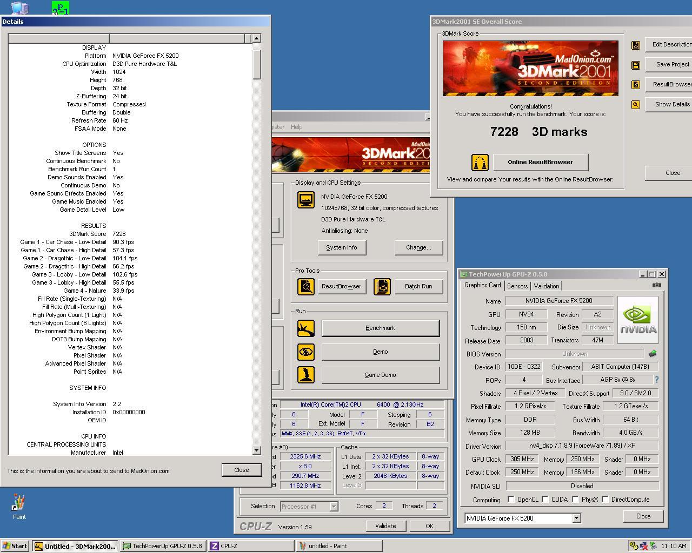Click the Demo eye icon
The height and width of the screenshot is (553, 692).
click(306, 352)
